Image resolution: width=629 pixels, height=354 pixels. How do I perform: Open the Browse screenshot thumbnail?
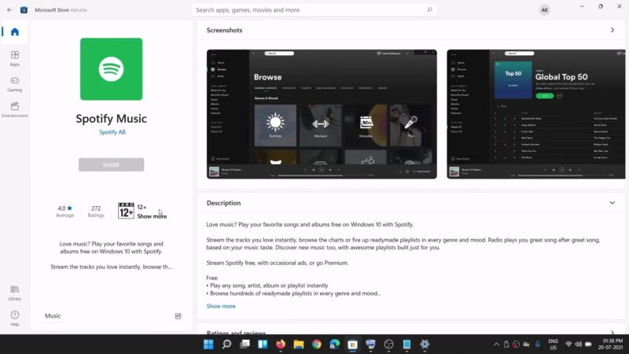[322, 114]
